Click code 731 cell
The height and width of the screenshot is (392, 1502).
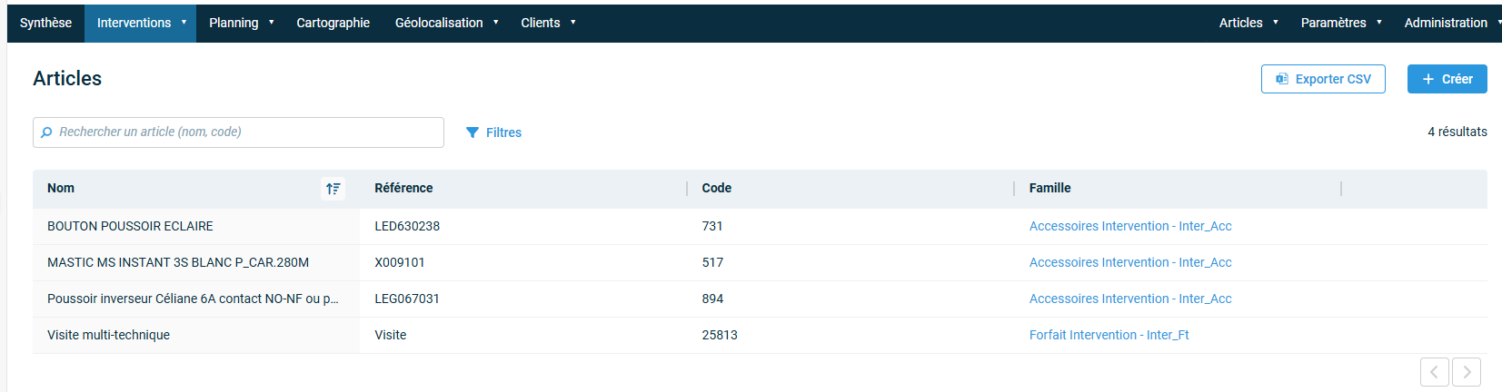point(712,226)
